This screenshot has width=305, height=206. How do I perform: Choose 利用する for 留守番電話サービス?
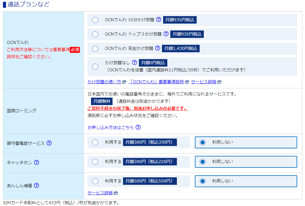[95, 142]
